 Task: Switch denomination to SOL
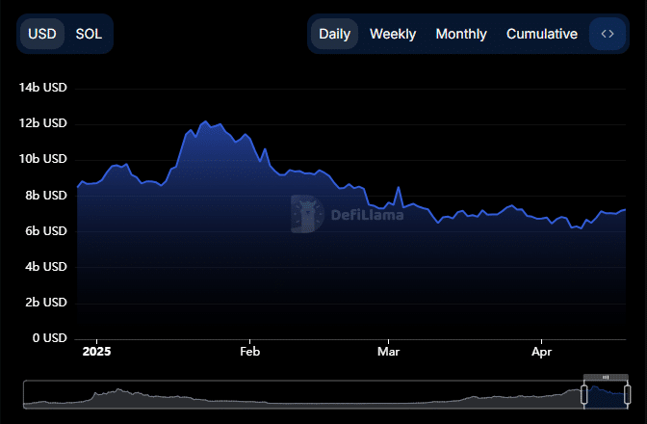pos(89,34)
